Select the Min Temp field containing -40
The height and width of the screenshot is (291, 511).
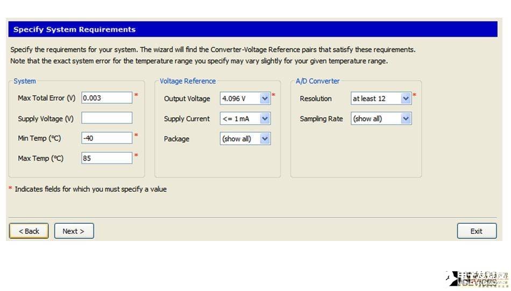pos(107,138)
